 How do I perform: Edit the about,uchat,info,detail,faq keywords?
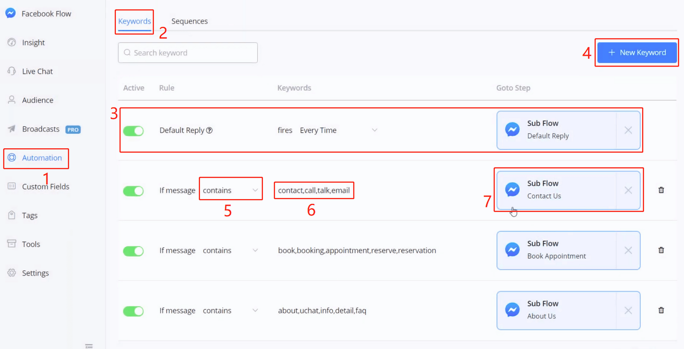pyautogui.click(x=322, y=311)
